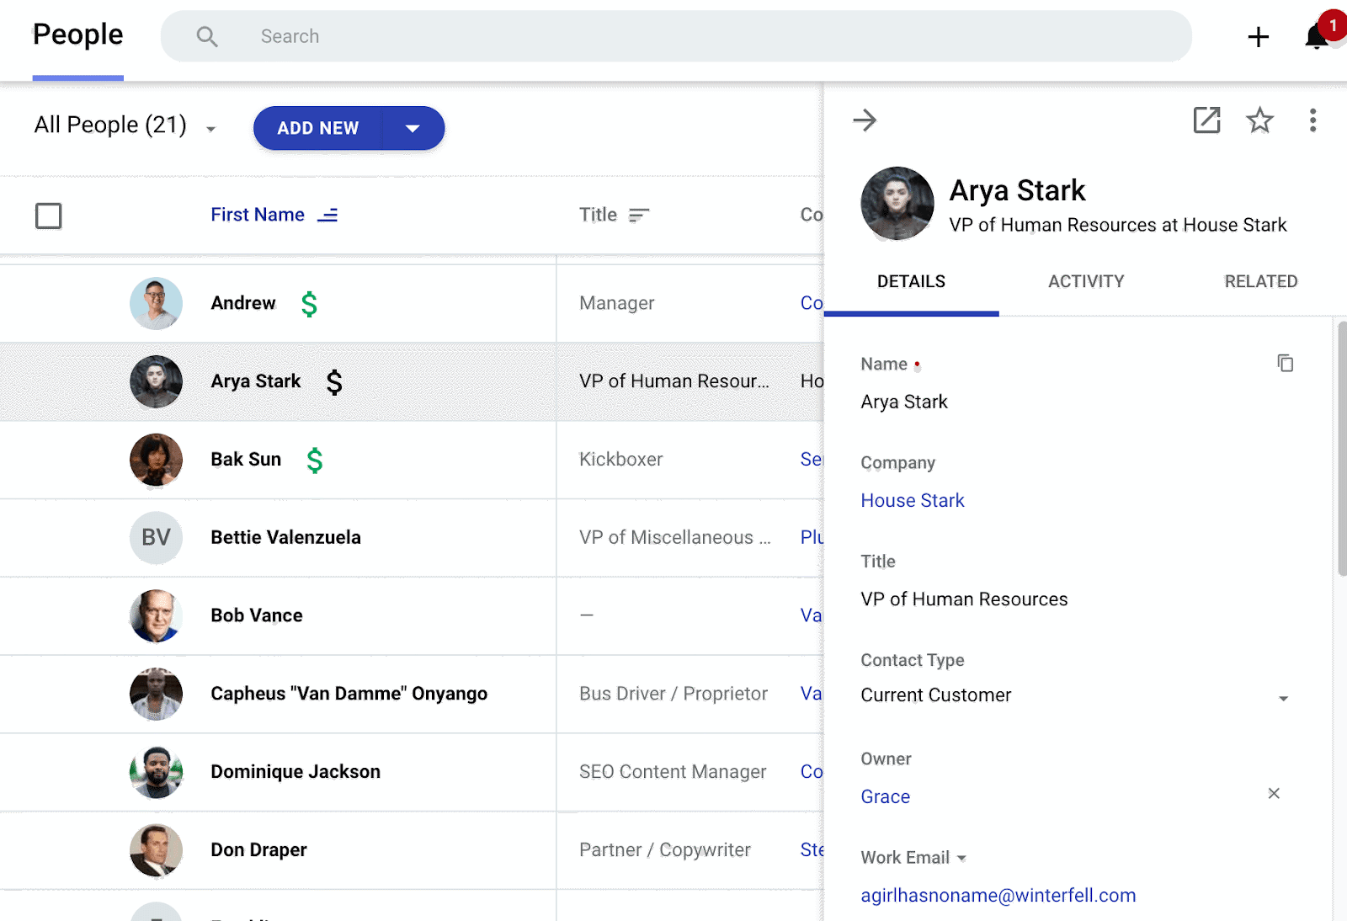Click Bak Sun's avatar photo

156,460
